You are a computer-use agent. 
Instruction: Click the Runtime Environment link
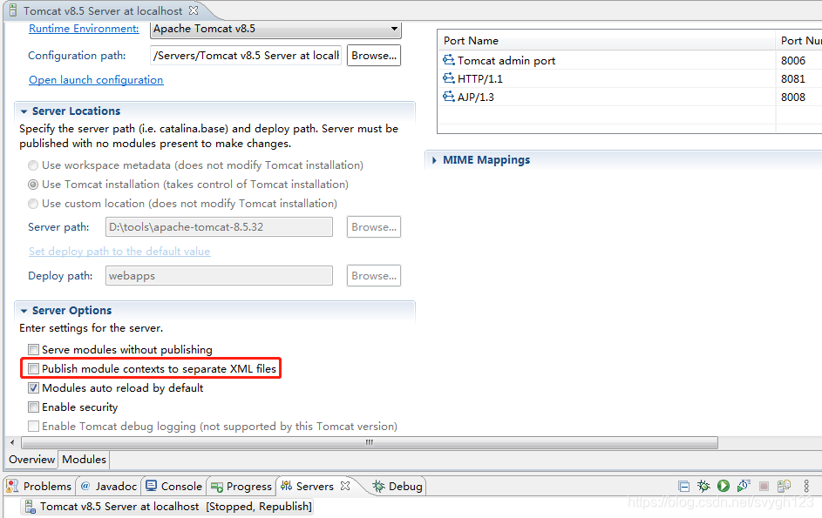pos(84,29)
